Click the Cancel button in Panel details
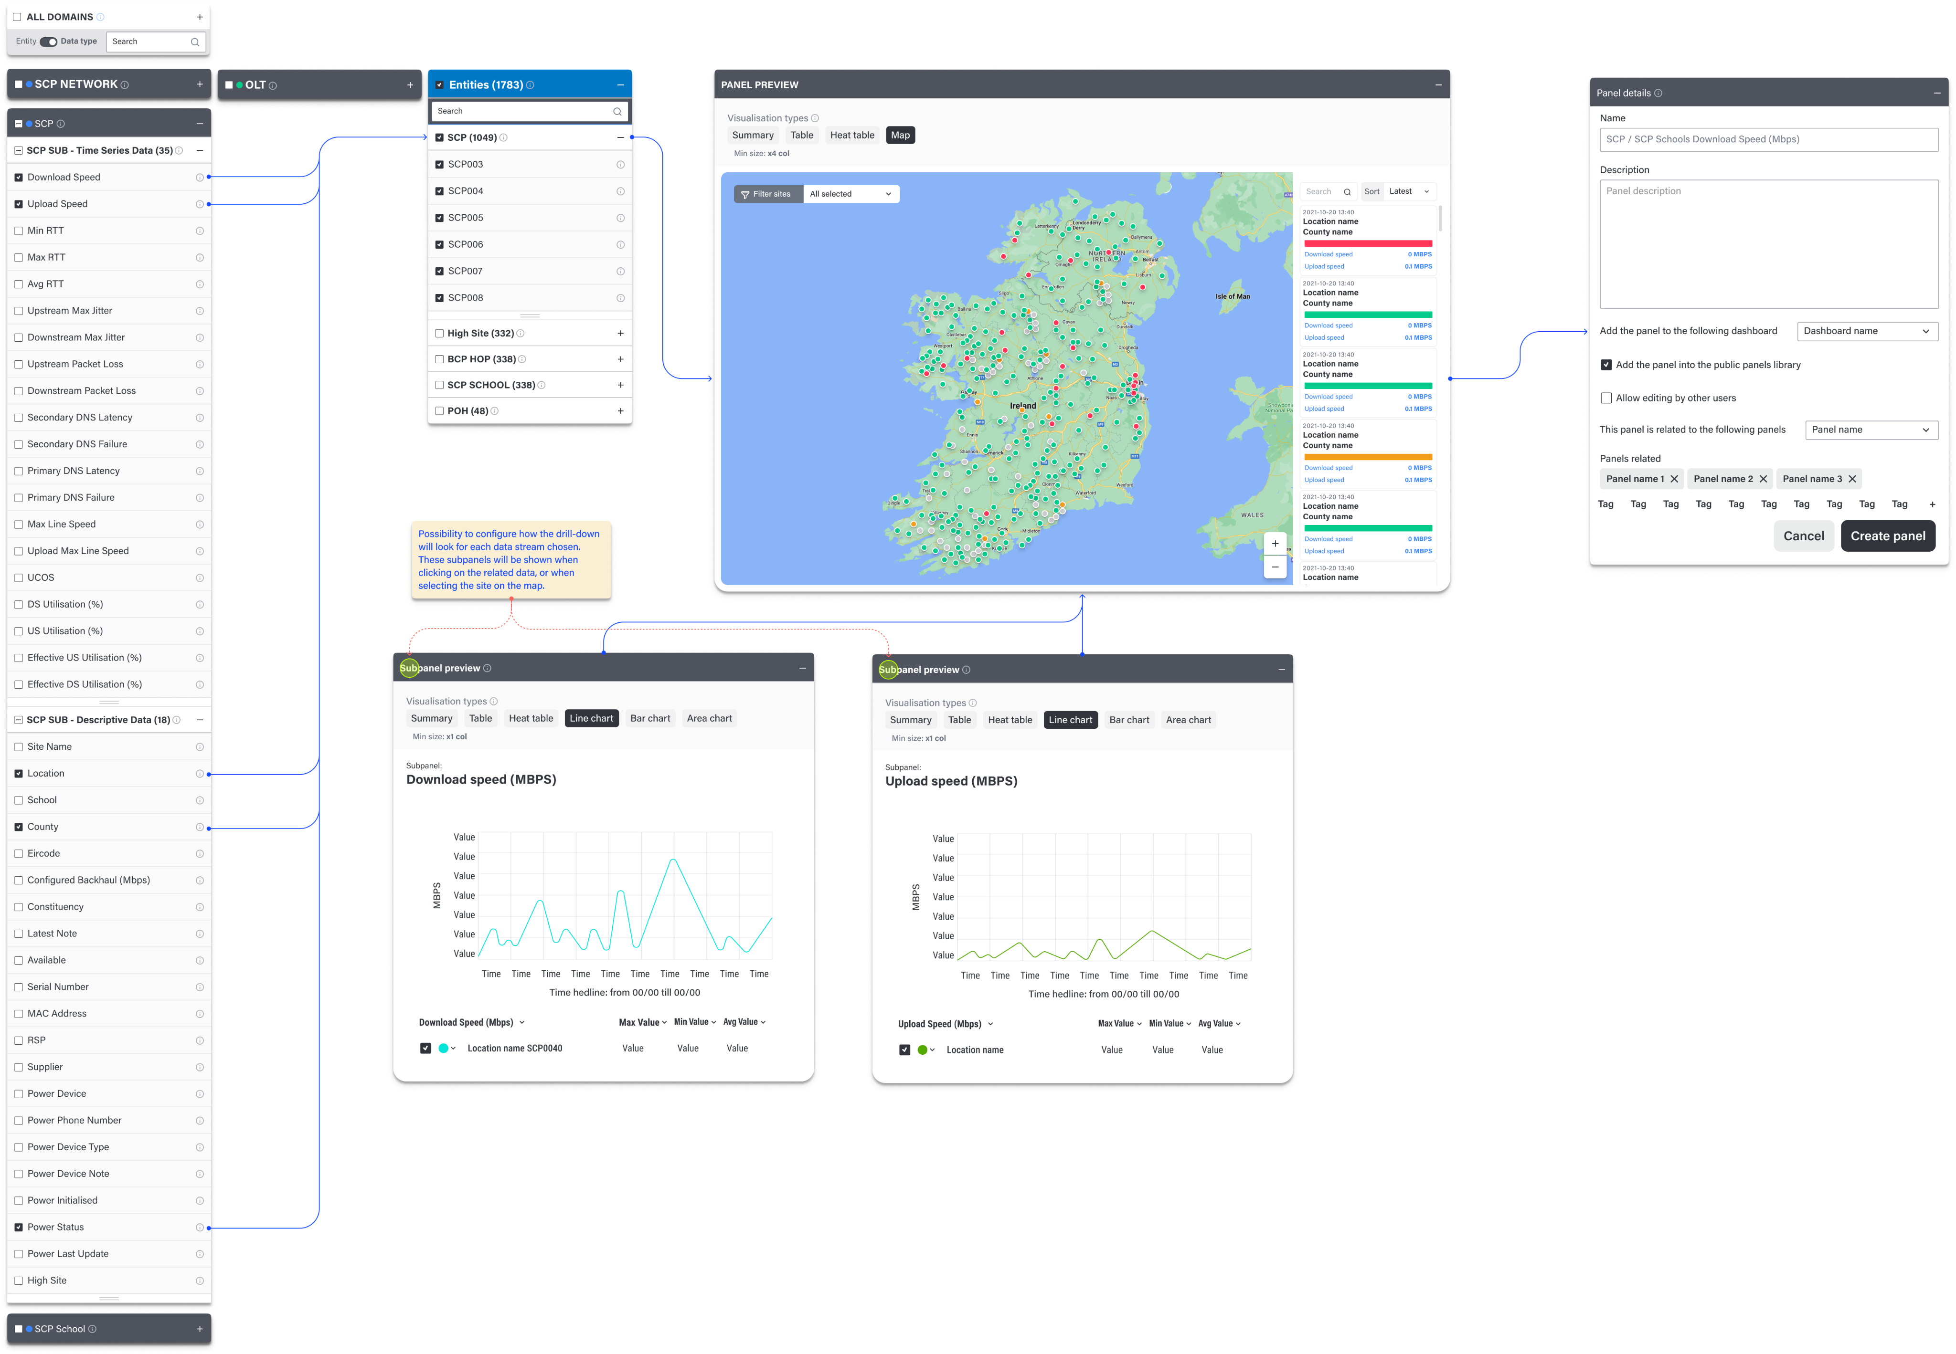This screenshot has width=1956, height=1354. coord(1804,535)
